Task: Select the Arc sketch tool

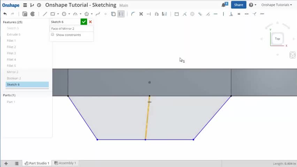Action: [75, 14]
